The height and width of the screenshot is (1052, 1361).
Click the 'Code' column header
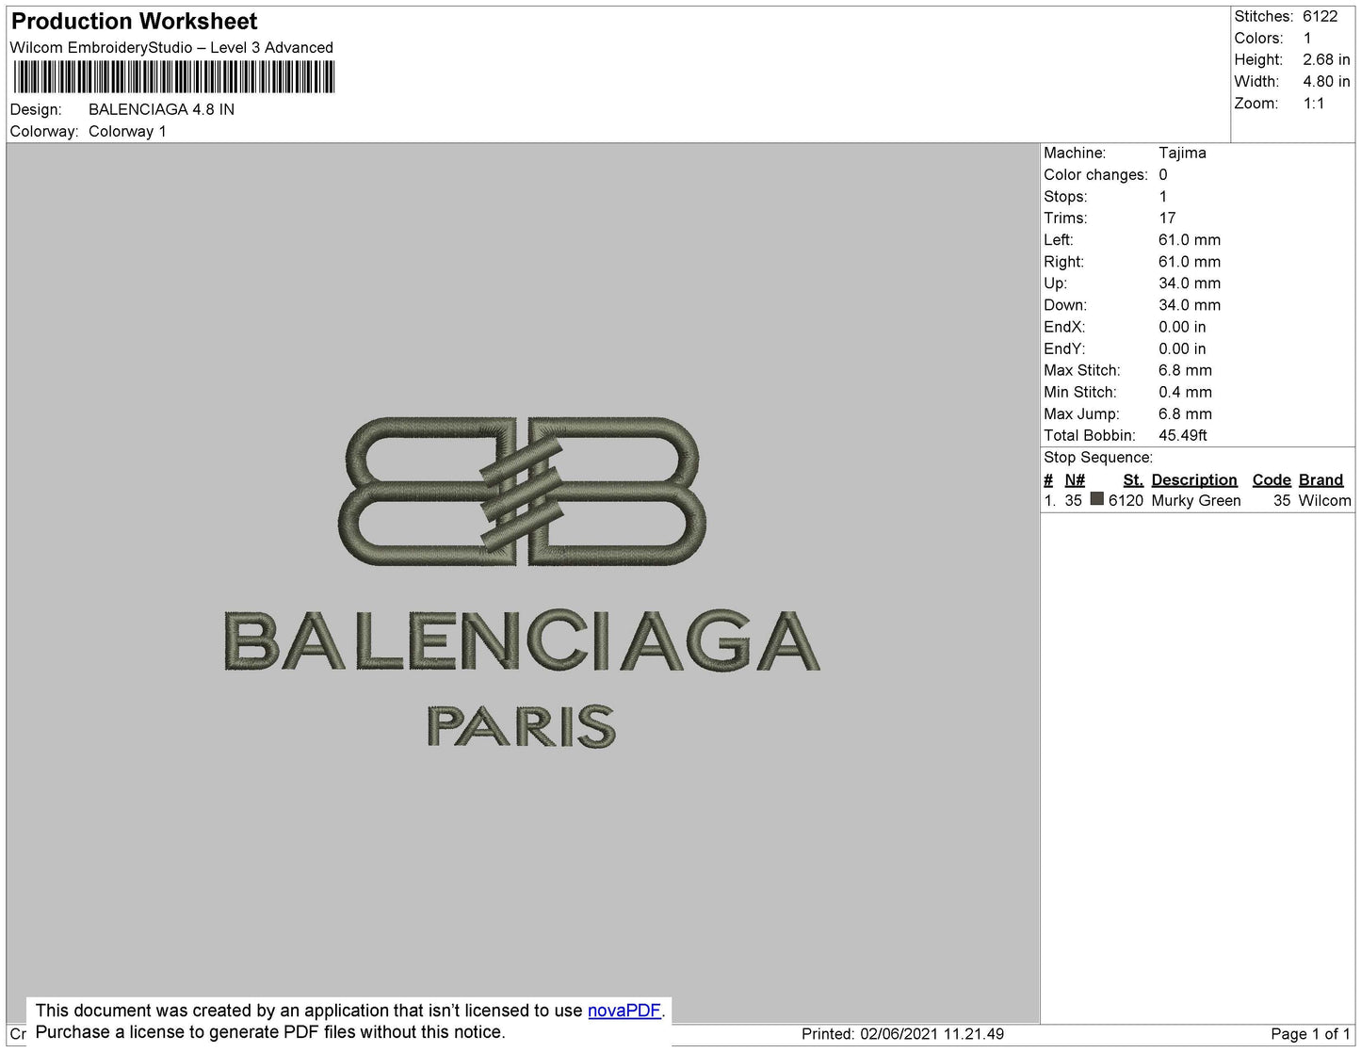coord(1272,480)
